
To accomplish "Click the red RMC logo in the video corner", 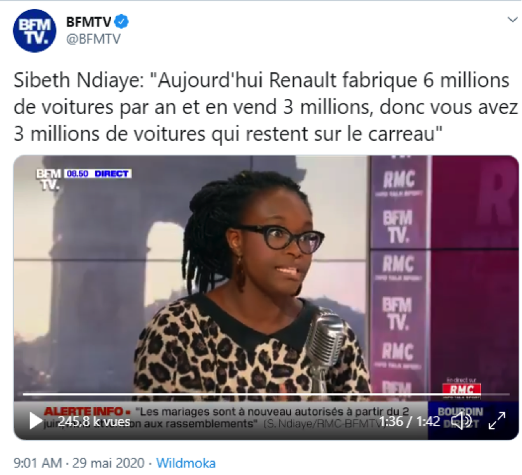I will coord(461,389).
